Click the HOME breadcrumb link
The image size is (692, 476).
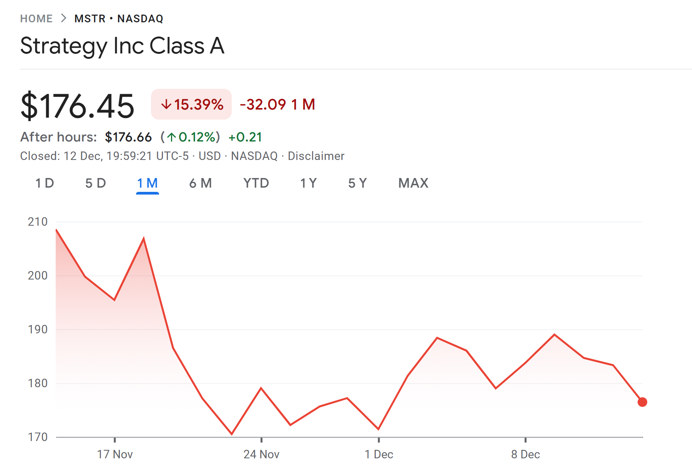[x=37, y=18]
